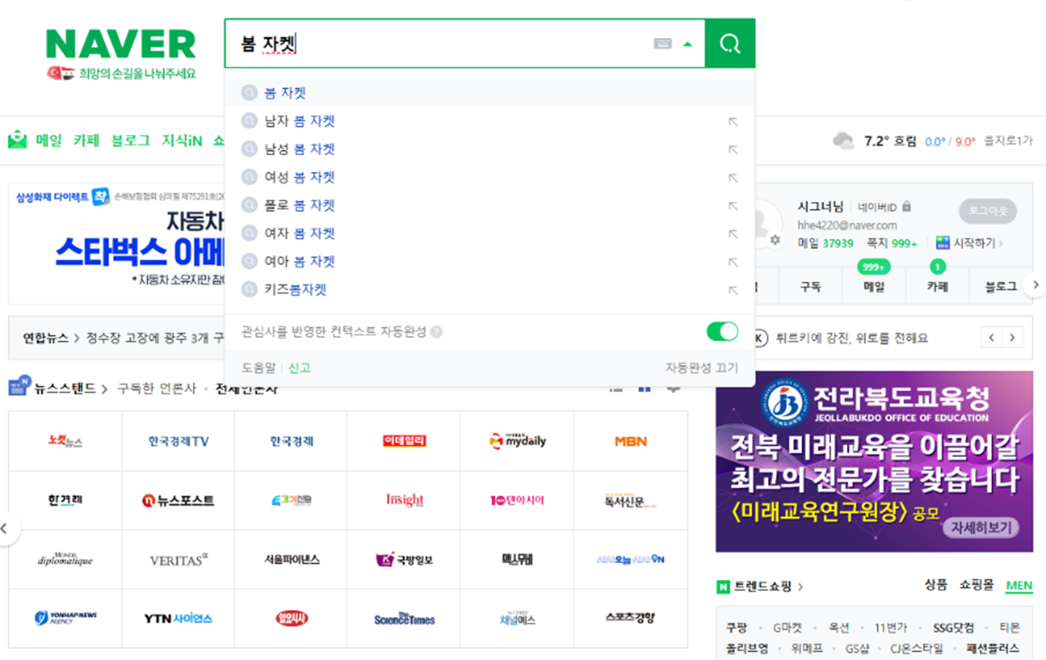Open the 11번가 shopping mall link
The image size is (1046, 660).
(x=890, y=627)
